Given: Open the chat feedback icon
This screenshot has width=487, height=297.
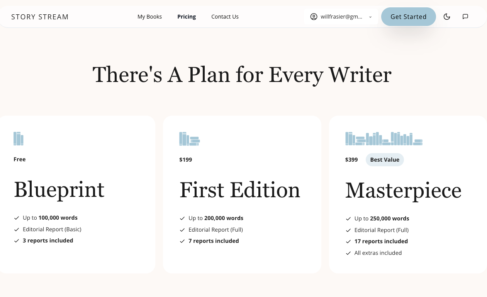Looking at the screenshot, I should point(465,17).
